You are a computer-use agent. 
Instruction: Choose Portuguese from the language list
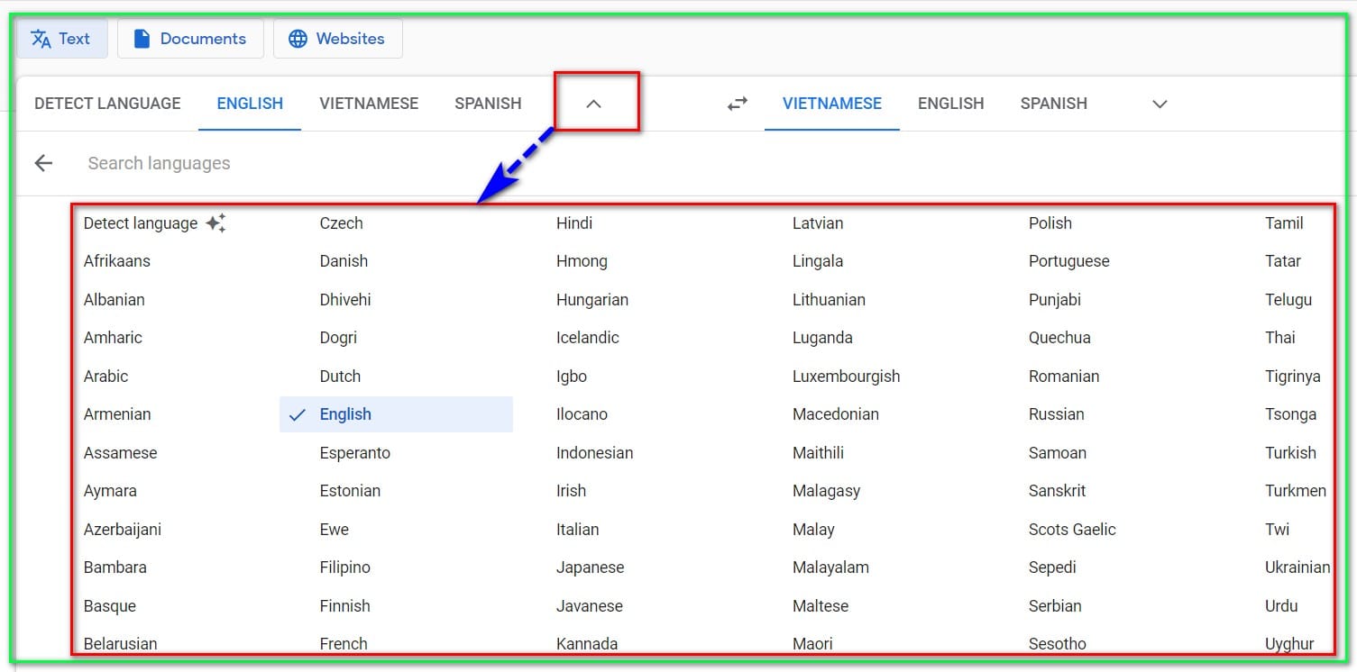[x=1069, y=261]
